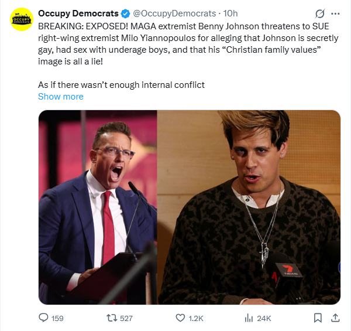Open the Occupy Democrats display name link
Viewport: 351px width, 331px height.
78,13
